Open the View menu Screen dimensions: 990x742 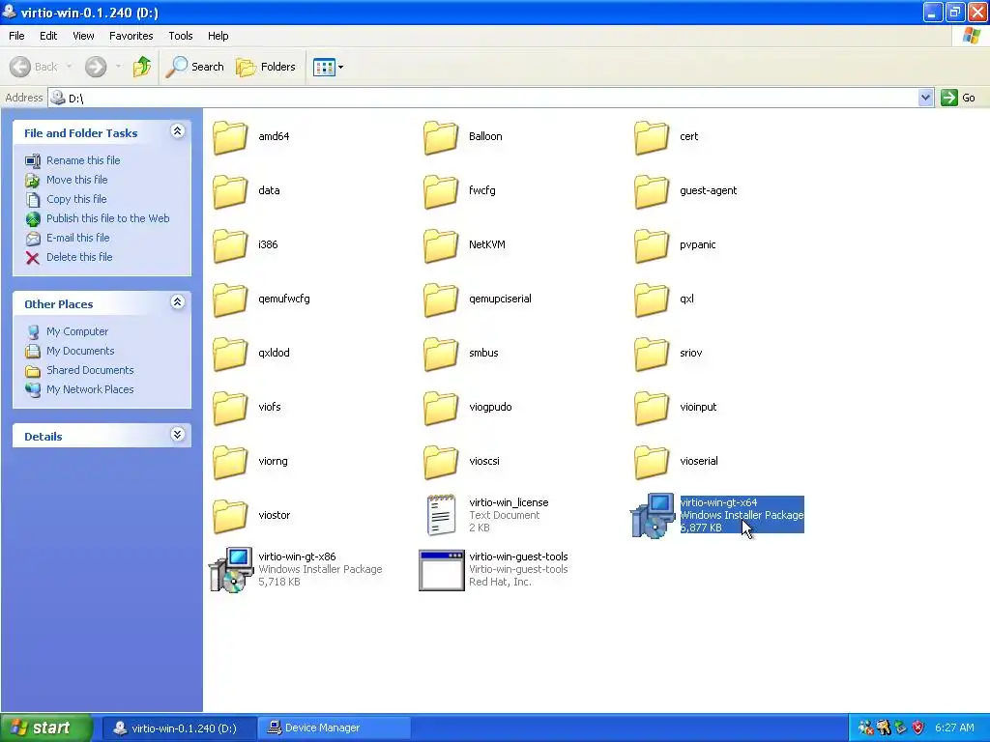tap(83, 36)
